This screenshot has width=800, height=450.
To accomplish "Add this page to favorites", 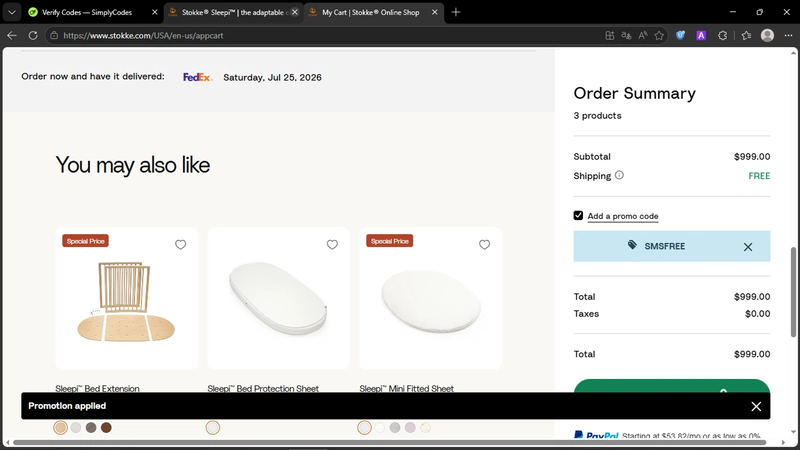I will click(660, 35).
